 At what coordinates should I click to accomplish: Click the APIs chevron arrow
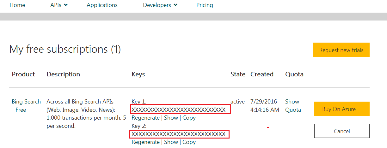(66, 5)
